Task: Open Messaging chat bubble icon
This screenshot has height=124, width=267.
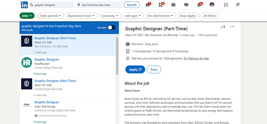Action: 186,5
